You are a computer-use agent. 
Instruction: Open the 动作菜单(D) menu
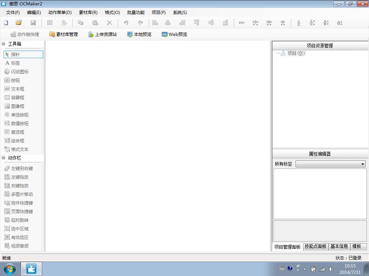[60, 13]
